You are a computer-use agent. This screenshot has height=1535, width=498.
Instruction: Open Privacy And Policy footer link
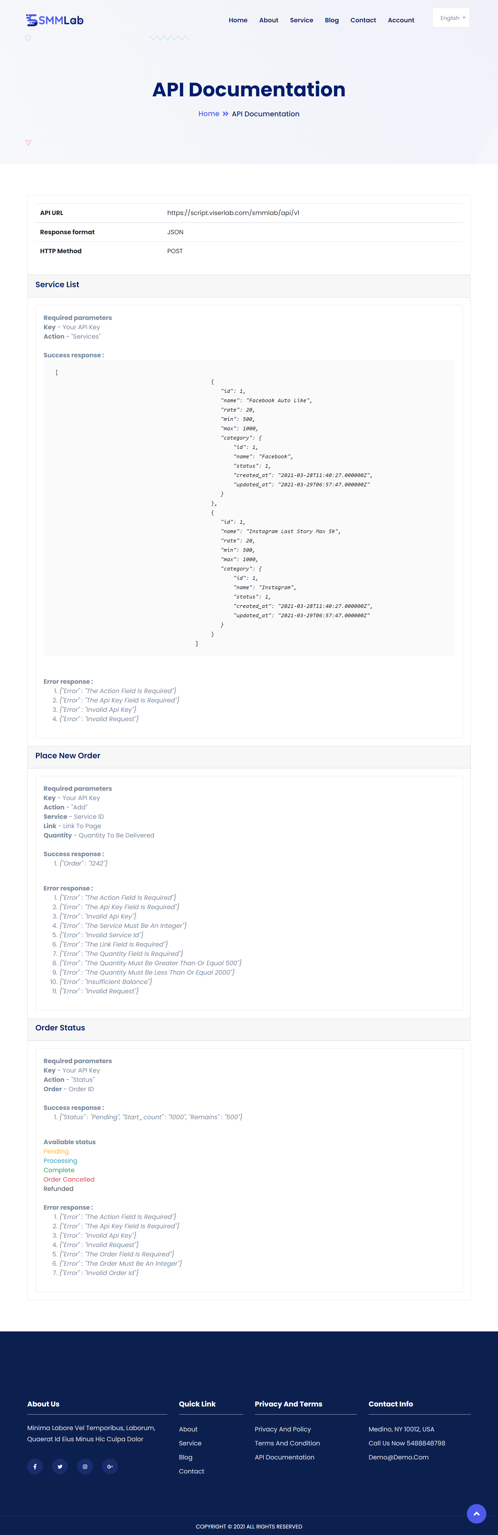pos(283,1429)
